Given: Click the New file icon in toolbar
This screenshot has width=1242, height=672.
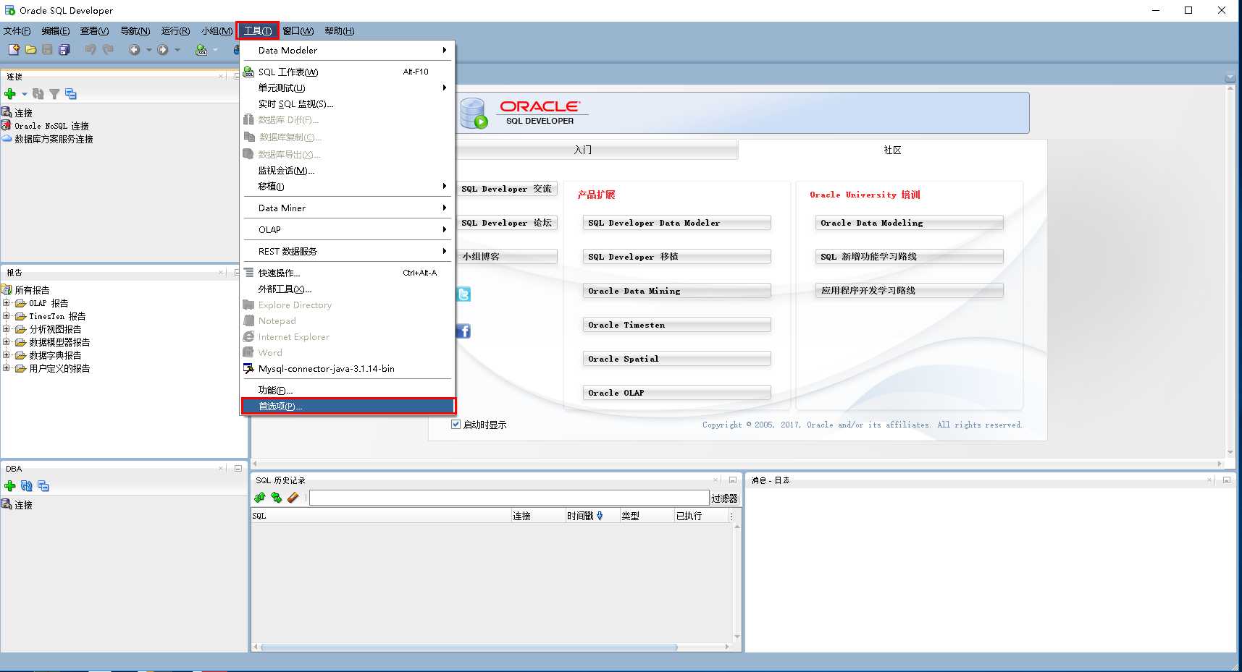Looking at the screenshot, I should 14,49.
